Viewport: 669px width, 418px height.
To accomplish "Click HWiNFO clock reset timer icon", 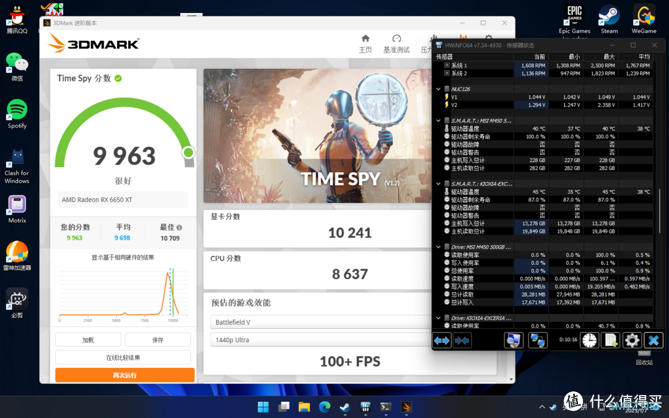I will [590, 341].
